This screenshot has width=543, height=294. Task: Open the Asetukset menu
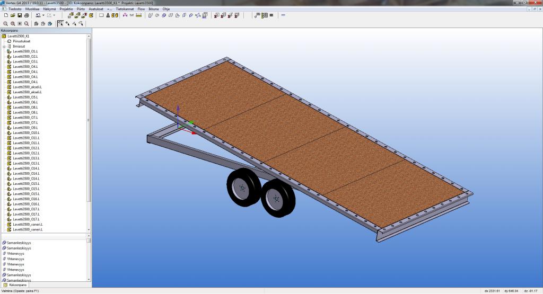(x=96, y=9)
